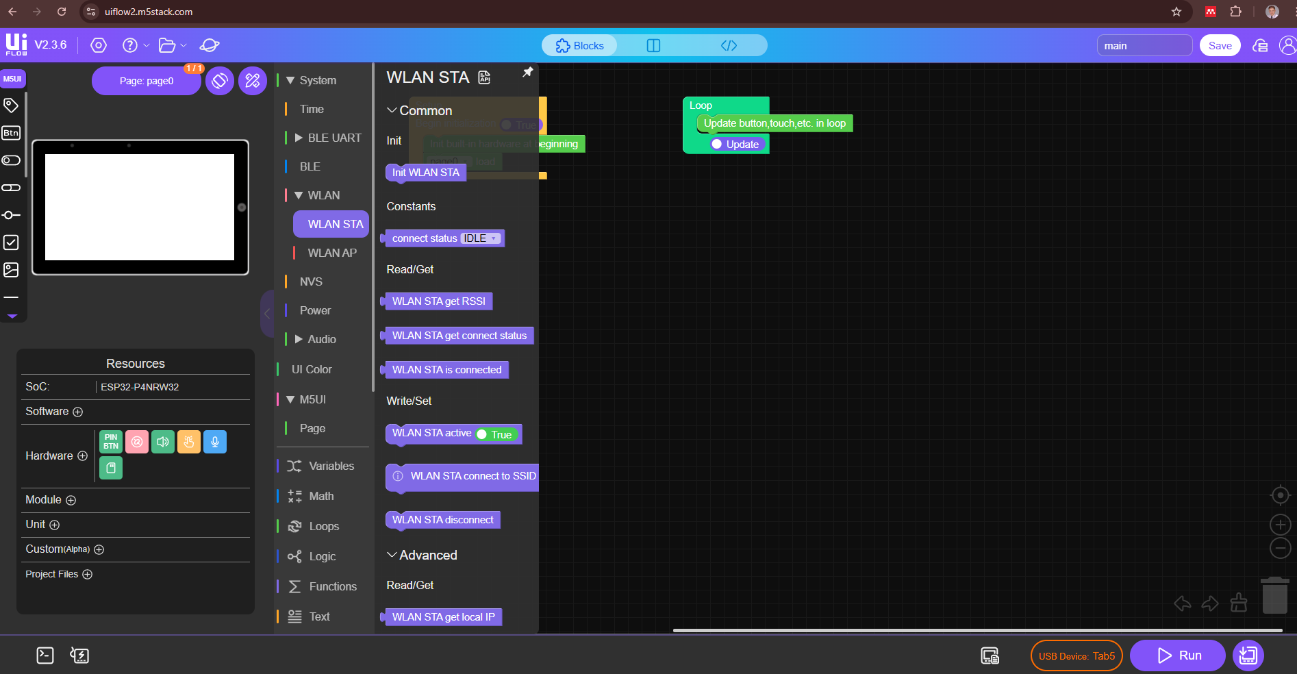The height and width of the screenshot is (674, 1297).
Task: Click the trash can icon on the canvas
Action: coord(1274,595)
